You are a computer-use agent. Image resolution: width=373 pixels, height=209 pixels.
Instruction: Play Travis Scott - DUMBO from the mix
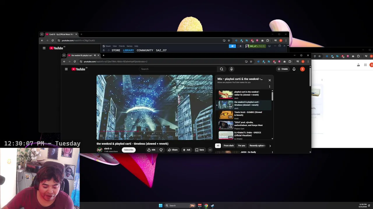click(x=244, y=115)
